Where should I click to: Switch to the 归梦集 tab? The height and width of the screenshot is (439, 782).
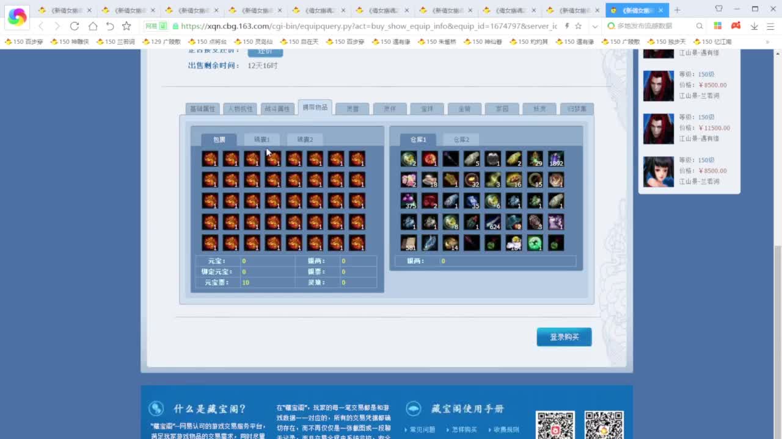point(577,109)
